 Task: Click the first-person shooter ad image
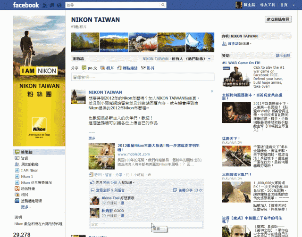tap(236, 192)
